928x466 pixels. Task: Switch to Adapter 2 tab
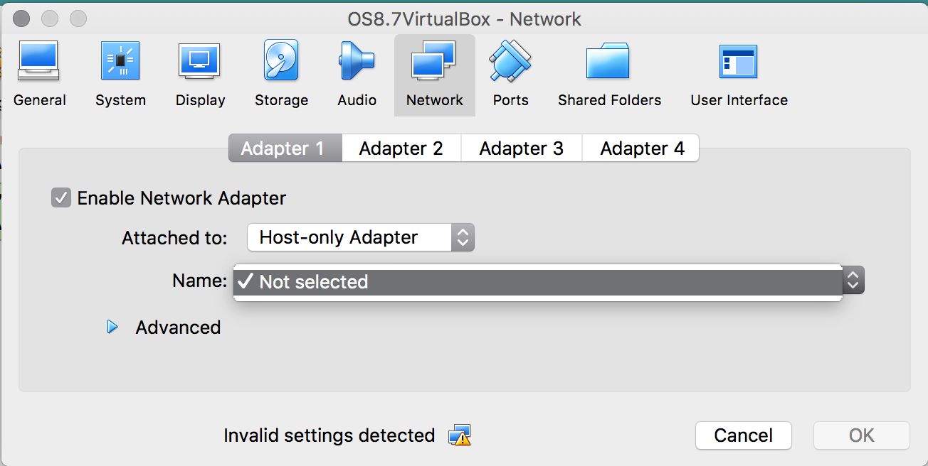pyautogui.click(x=401, y=148)
